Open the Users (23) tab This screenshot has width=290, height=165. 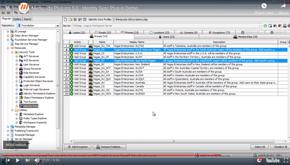pyautogui.click(x=166, y=37)
